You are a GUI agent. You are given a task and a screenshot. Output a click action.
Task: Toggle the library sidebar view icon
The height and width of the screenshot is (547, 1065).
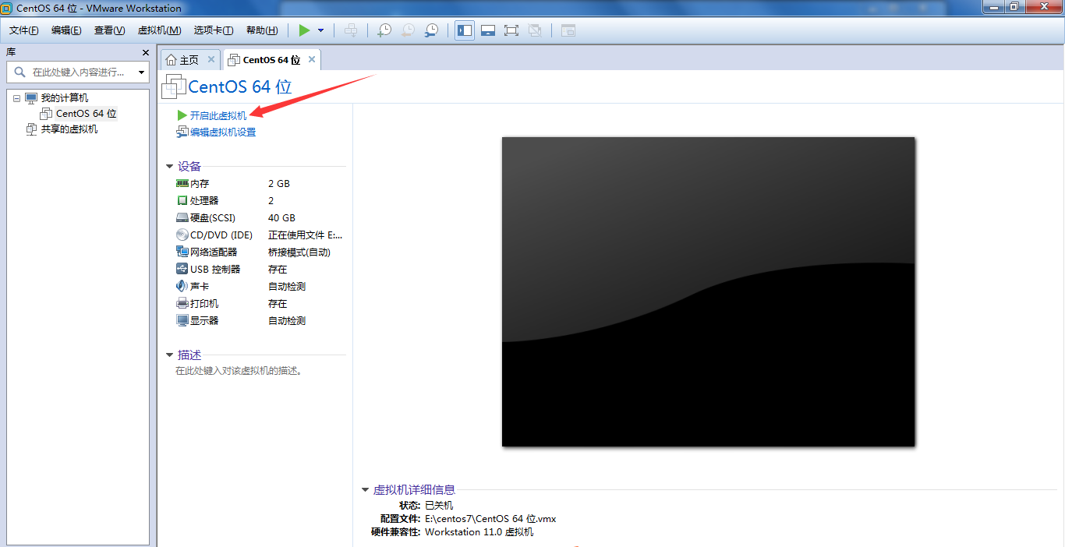[465, 30]
